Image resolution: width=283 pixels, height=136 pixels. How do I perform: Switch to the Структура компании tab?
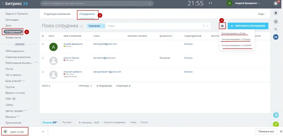[57, 14]
